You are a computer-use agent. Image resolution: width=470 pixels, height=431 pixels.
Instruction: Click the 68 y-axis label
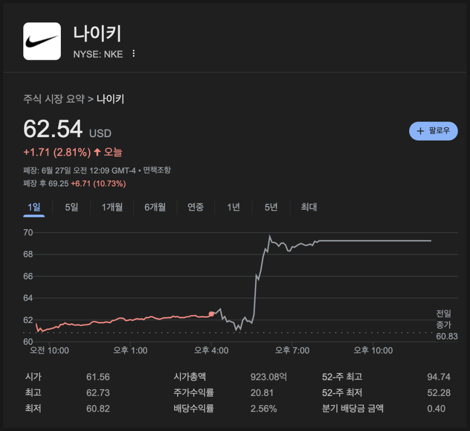tap(28, 254)
